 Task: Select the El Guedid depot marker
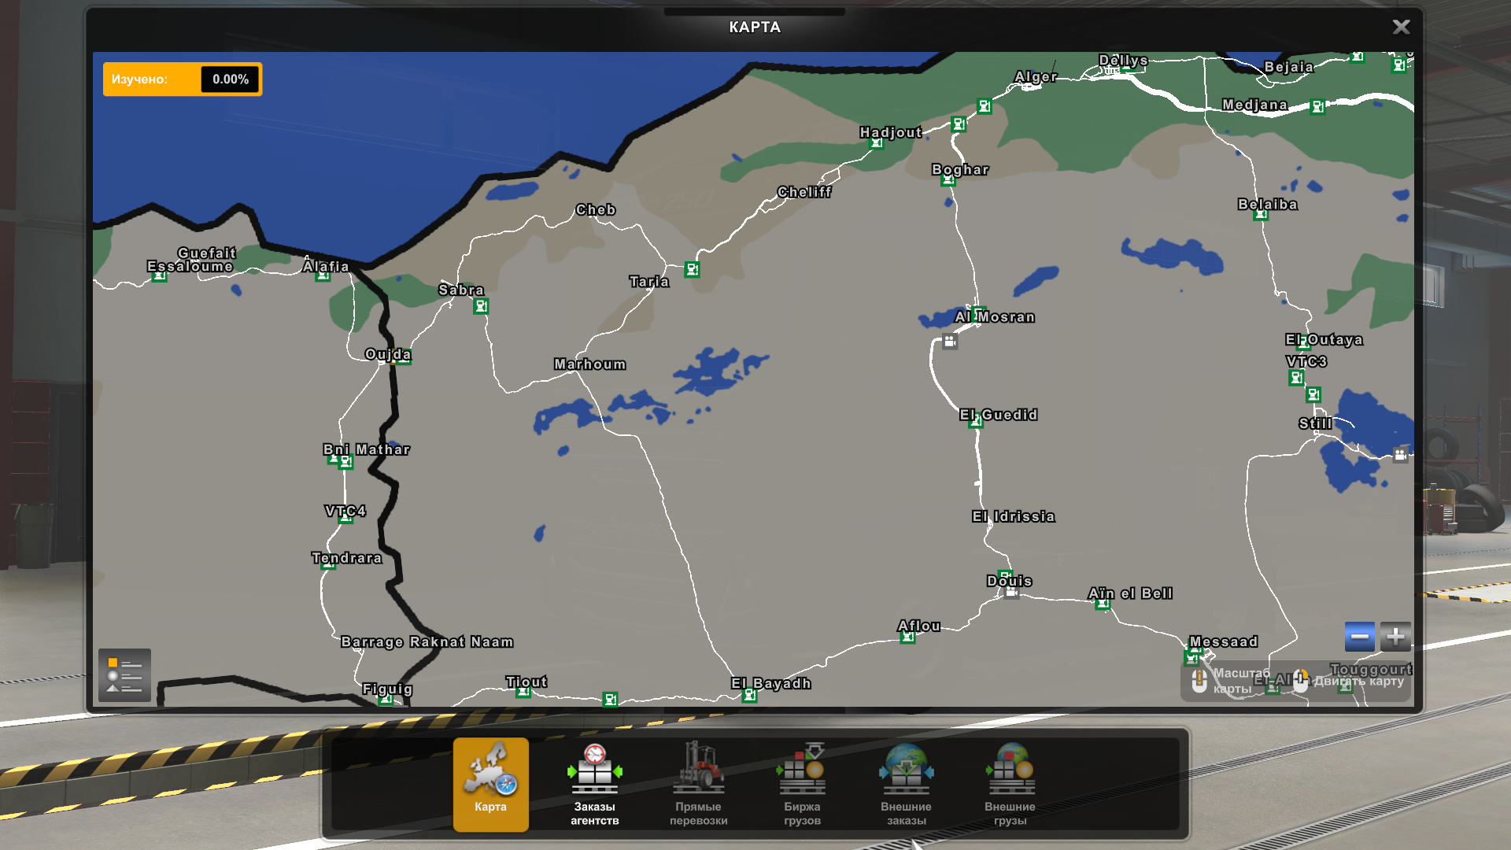[x=976, y=422]
